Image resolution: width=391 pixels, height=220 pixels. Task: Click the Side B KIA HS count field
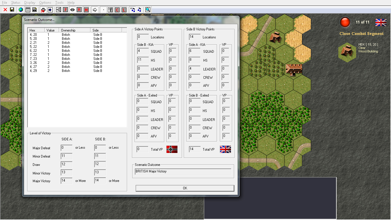pos(143,60)
